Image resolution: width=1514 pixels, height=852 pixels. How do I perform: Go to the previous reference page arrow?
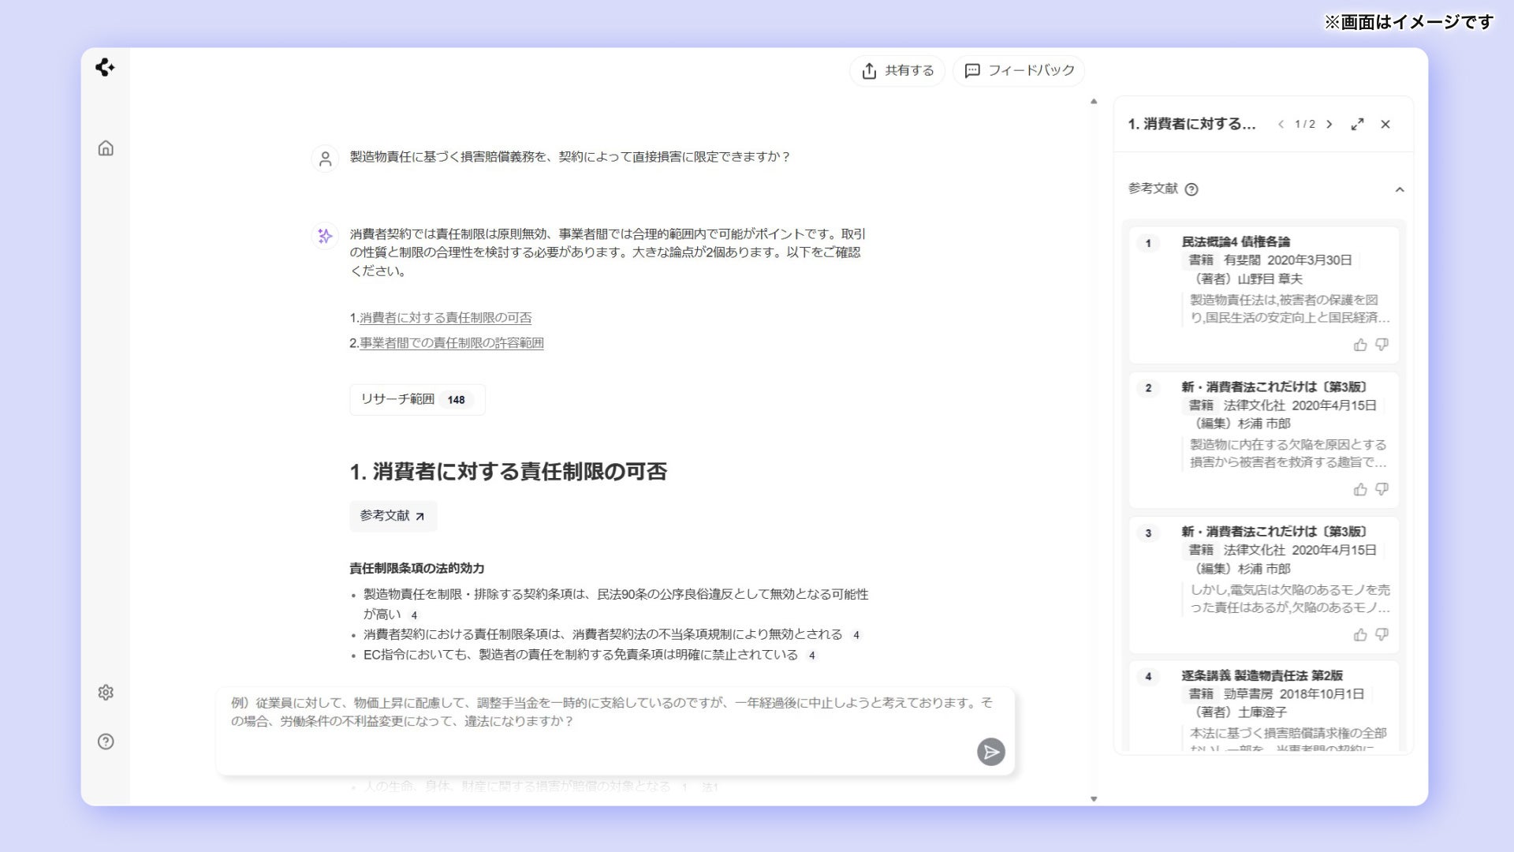tap(1281, 125)
